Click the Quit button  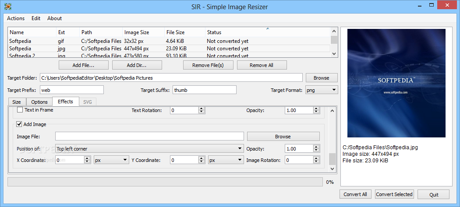tap(434, 195)
